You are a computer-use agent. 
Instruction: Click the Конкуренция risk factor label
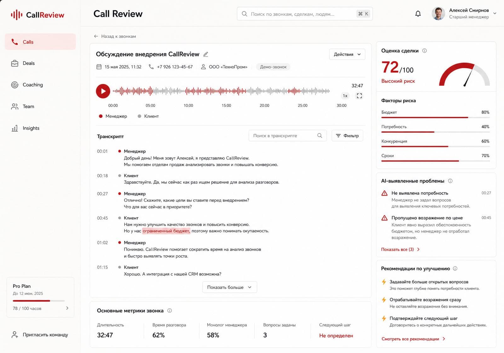394,141
